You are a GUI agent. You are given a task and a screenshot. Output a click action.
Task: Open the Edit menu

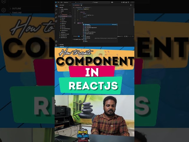[x=61, y=2]
